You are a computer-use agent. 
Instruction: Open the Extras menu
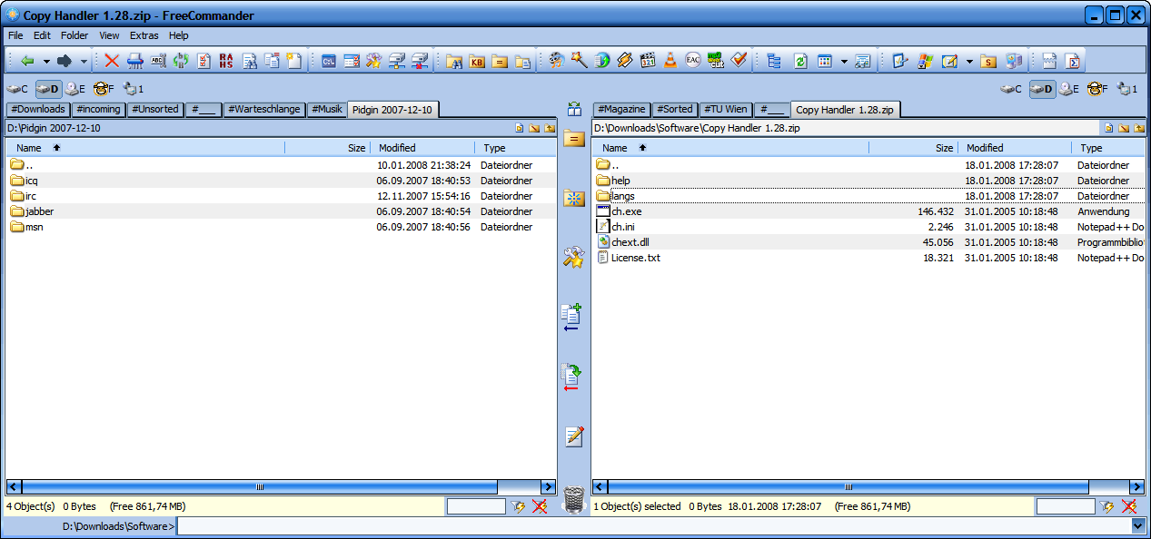[144, 35]
